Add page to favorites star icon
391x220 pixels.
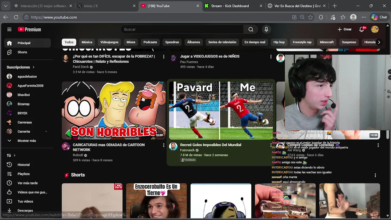pos(311,17)
